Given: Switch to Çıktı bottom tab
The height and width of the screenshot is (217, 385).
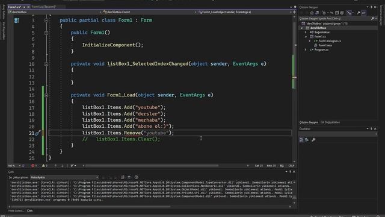Looking at the screenshot, I should pos(29,211).
